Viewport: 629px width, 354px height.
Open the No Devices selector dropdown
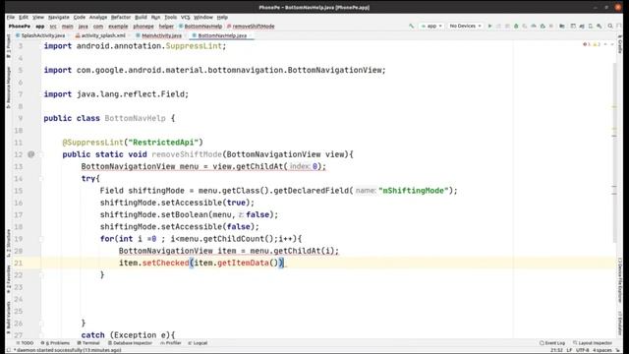click(x=465, y=27)
